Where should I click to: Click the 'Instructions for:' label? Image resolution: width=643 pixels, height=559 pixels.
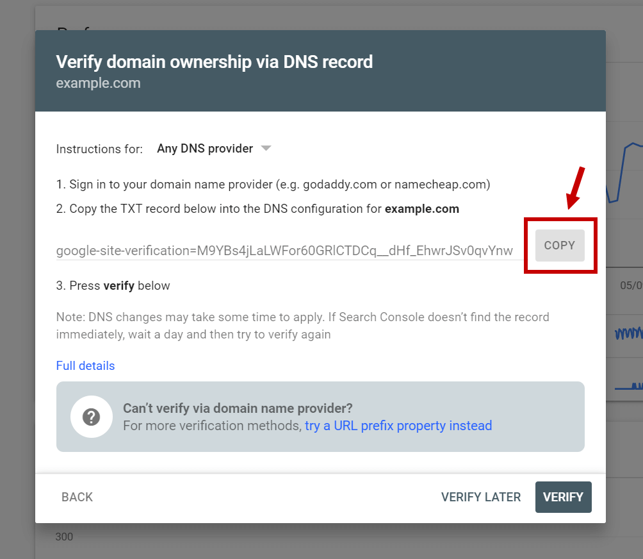tap(99, 149)
